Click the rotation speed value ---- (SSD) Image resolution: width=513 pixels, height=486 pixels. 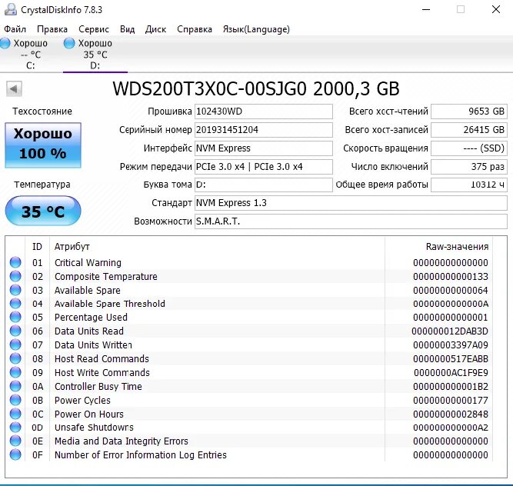pyautogui.click(x=469, y=148)
